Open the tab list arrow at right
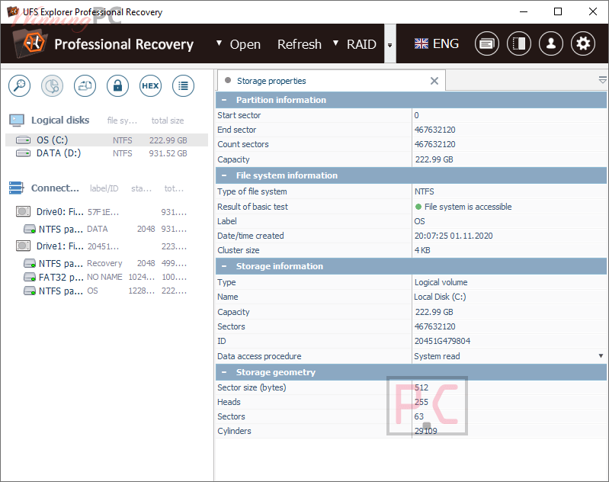The height and width of the screenshot is (482, 609). coord(602,80)
